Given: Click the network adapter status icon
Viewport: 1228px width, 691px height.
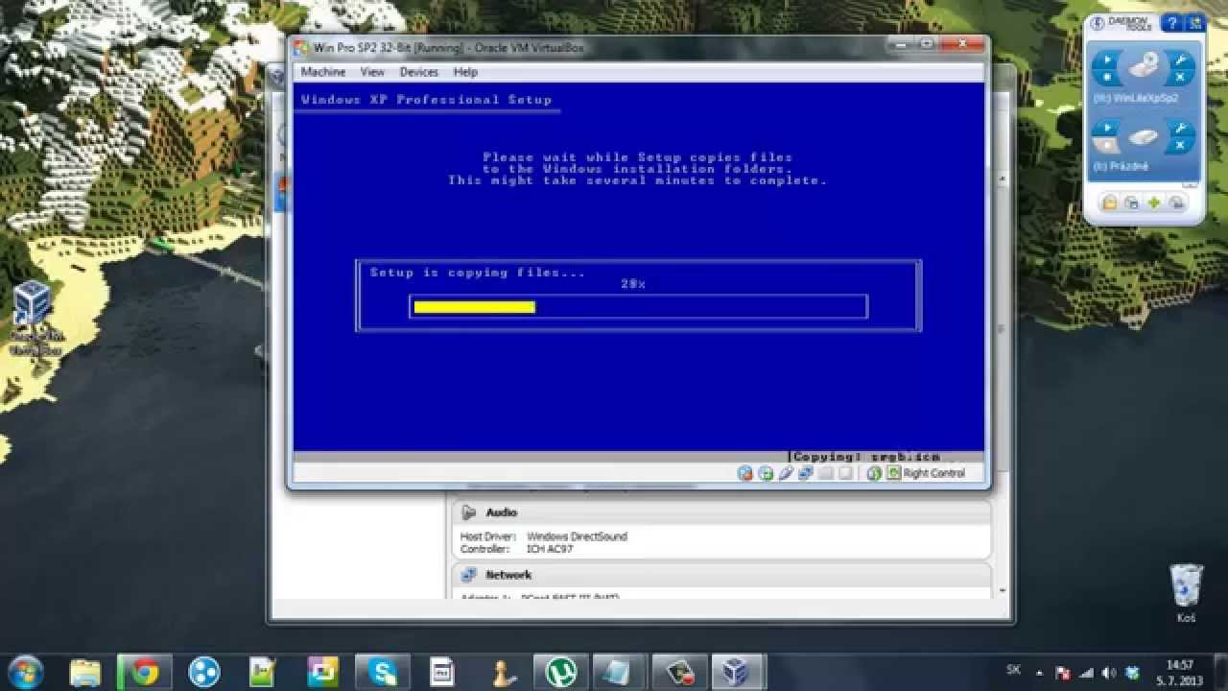Looking at the screenshot, I should 806,473.
